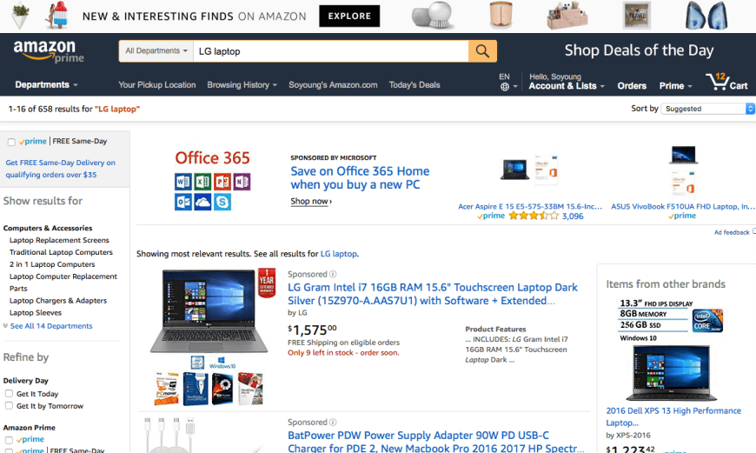
Task: Open the EN language selector
Action: [x=507, y=82]
